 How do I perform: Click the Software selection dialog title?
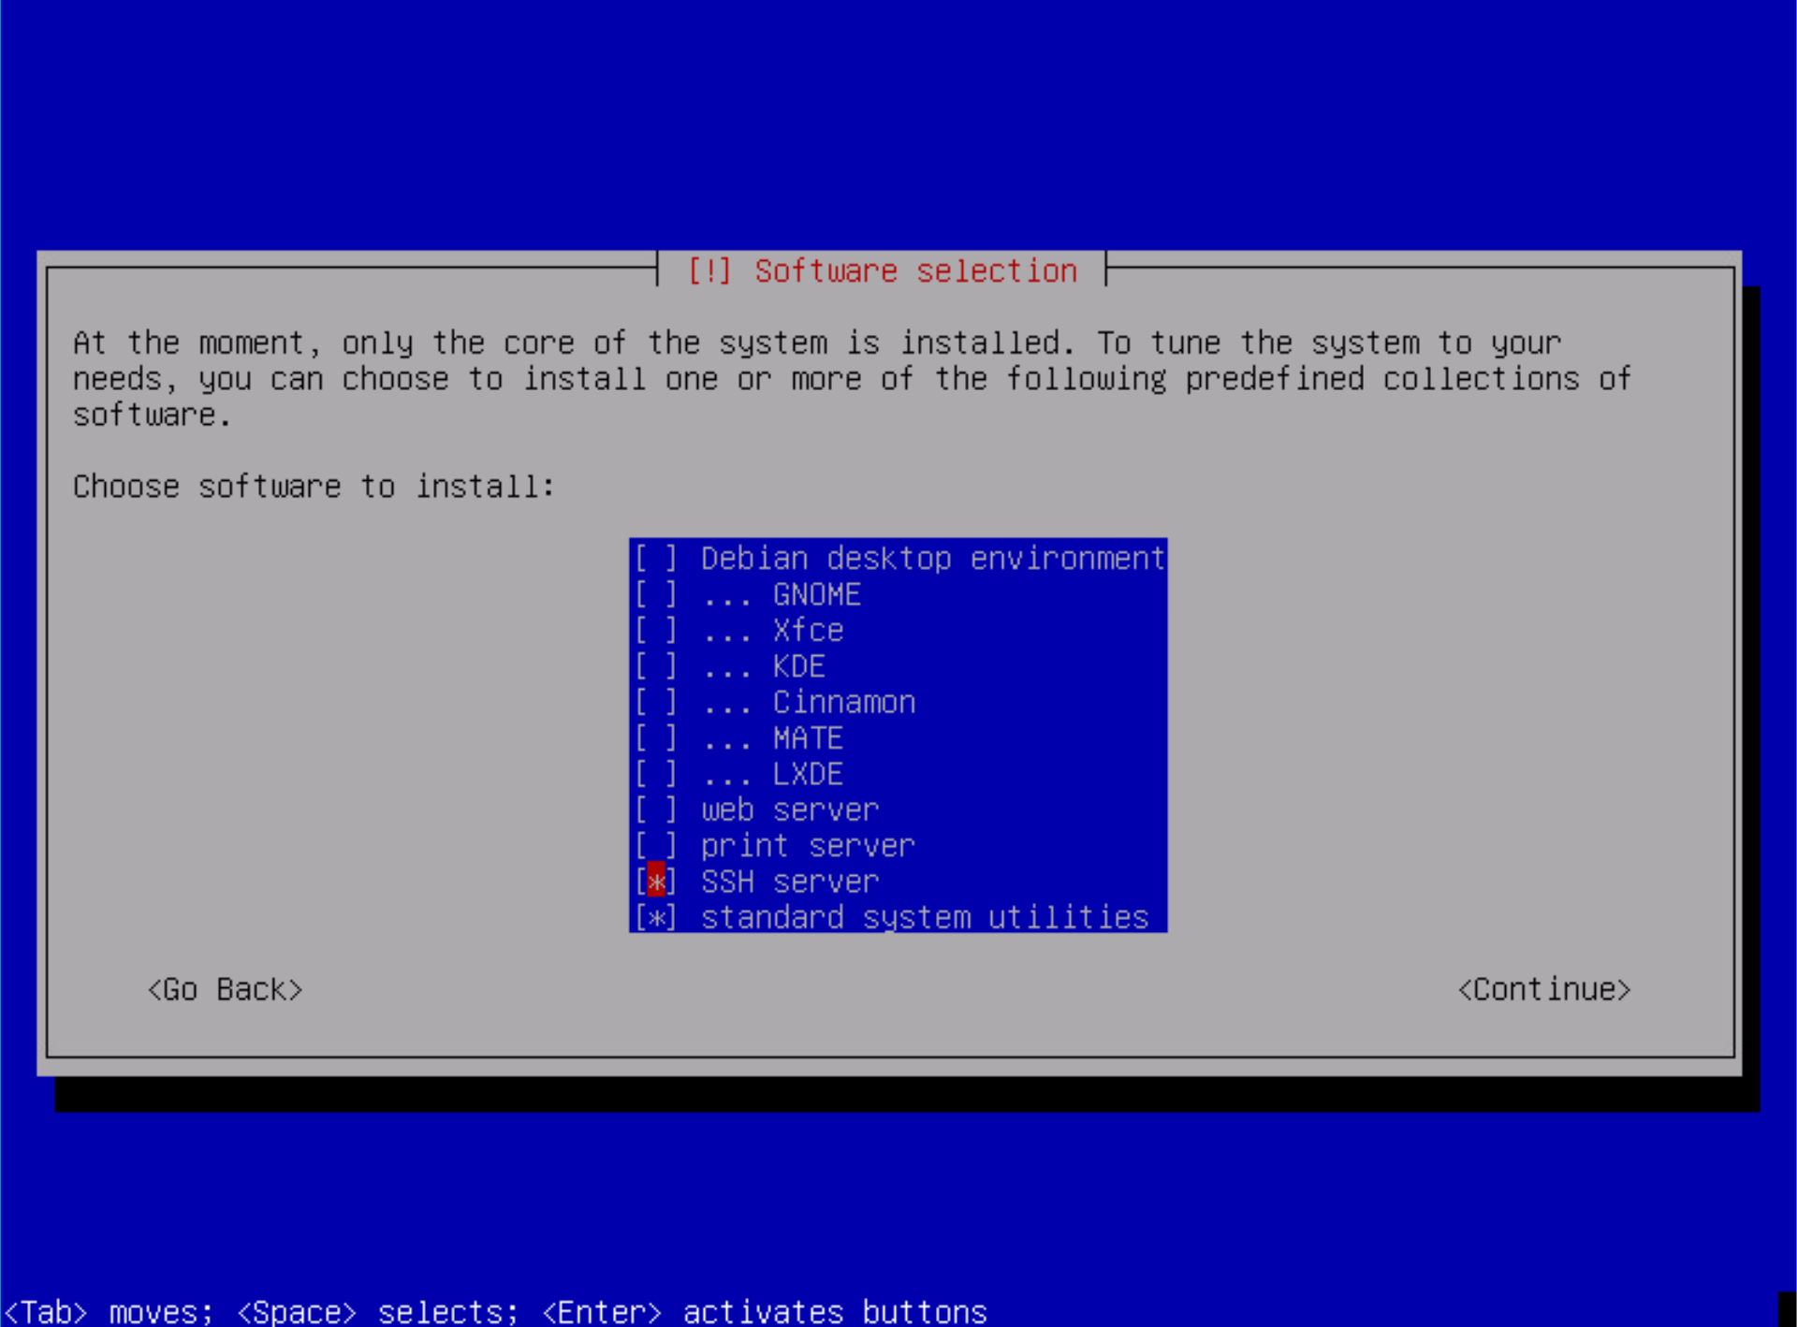tap(883, 270)
